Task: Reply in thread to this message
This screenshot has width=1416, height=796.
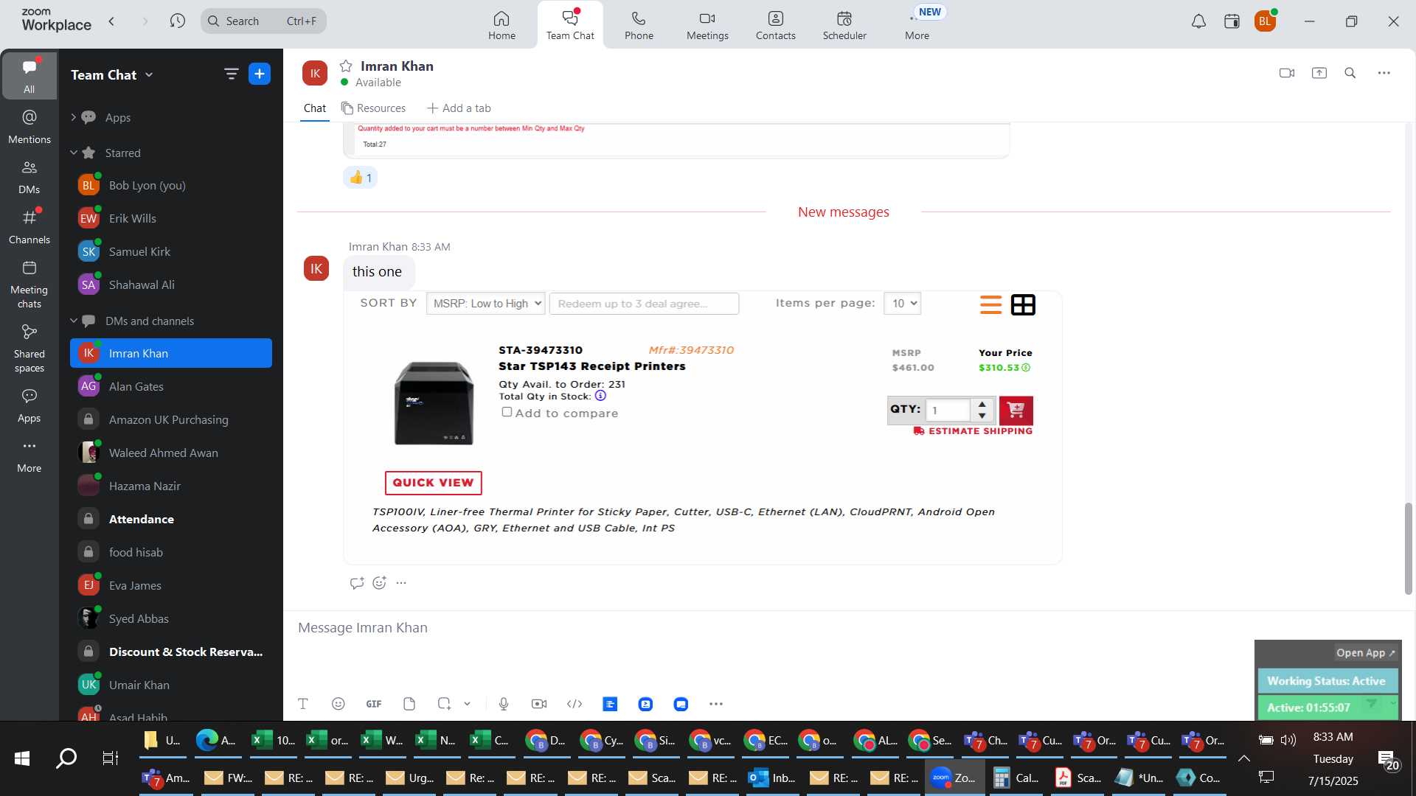Action: pos(357,583)
